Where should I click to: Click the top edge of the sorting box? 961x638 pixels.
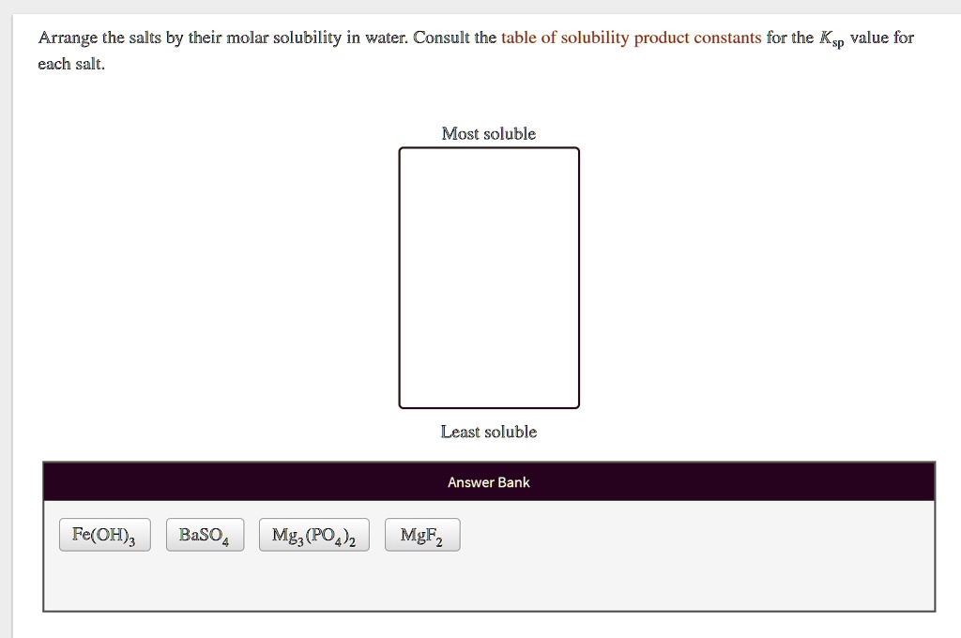pos(489,148)
